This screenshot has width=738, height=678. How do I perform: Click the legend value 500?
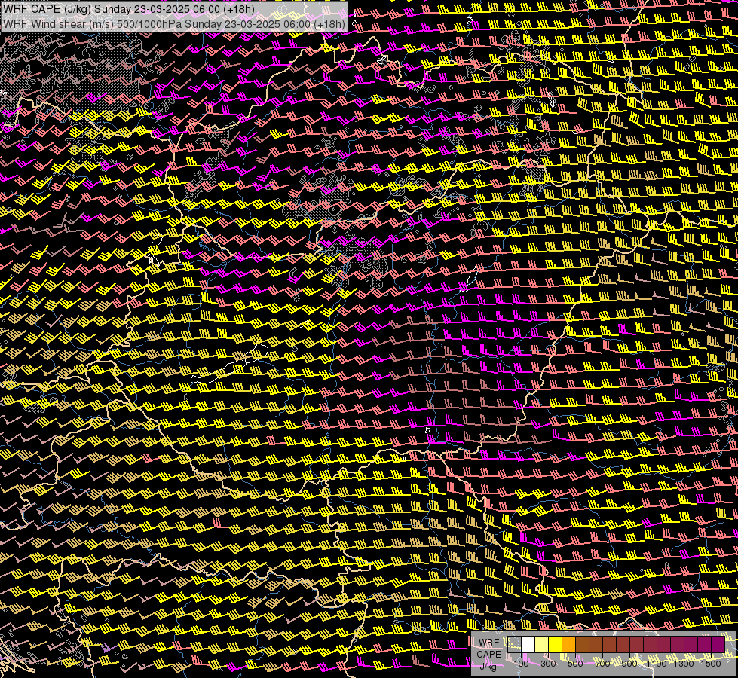click(575, 664)
